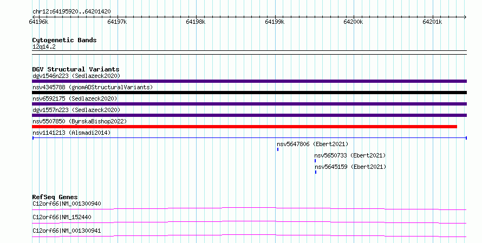This screenshot has width=482, height=243.
Task: Click the ruler's right arrowhead
Action: (x=465, y=17)
